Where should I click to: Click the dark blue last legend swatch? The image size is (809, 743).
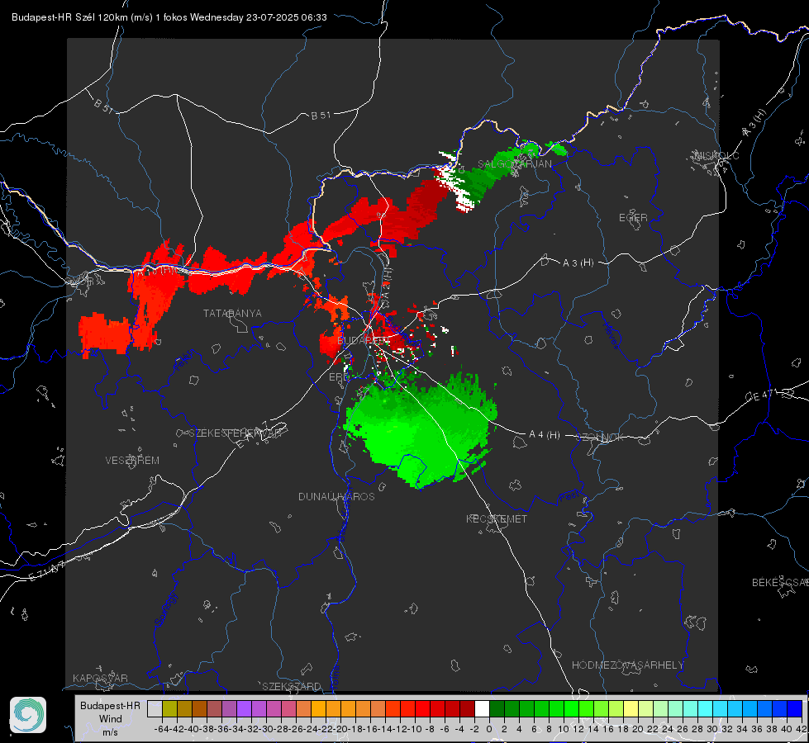click(795, 709)
